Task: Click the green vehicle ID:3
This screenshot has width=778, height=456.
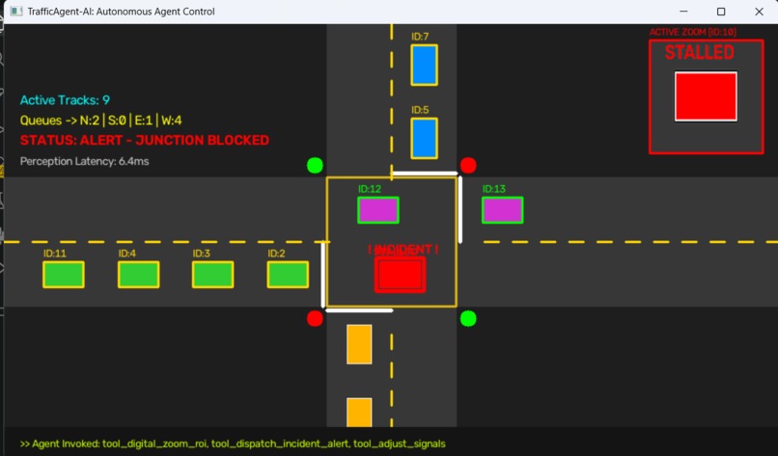Action: click(213, 275)
